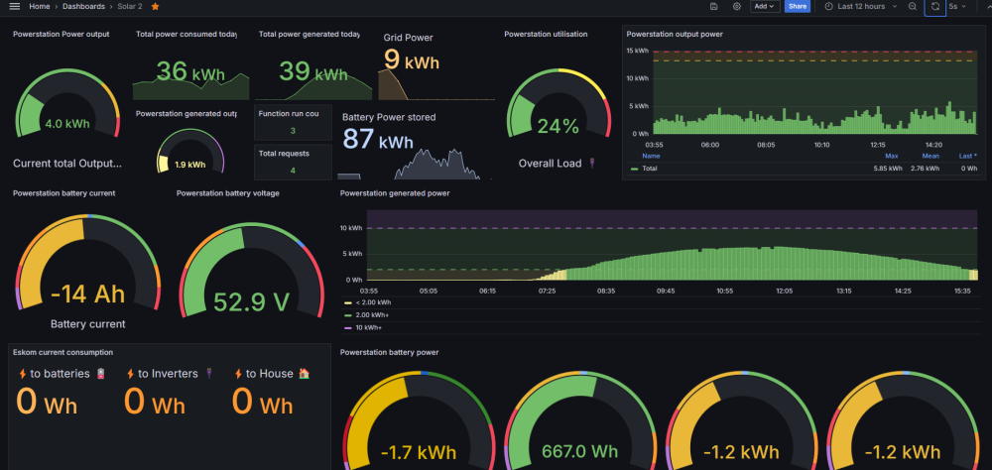992x470 pixels.
Task: Sort legend by Max column header
Action: pyautogui.click(x=892, y=156)
